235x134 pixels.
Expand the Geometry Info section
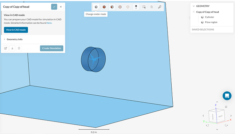click(x=15, y=39)
